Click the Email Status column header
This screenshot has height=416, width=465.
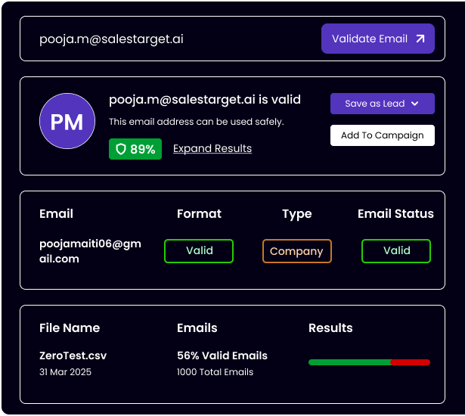pyautogui.click(x=395, y=213)
